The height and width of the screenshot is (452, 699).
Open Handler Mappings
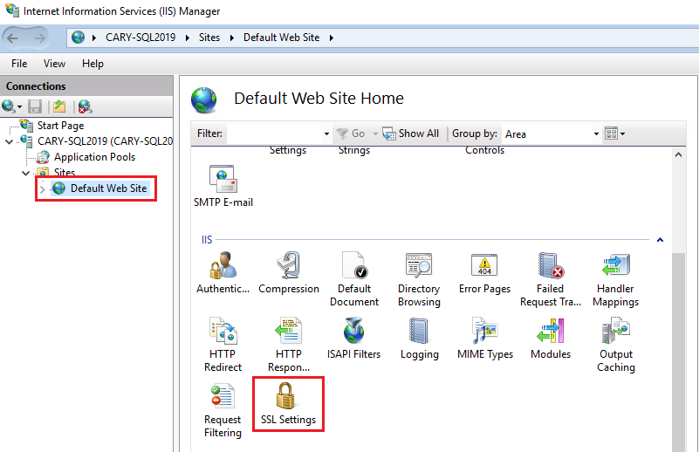(615, 278)
